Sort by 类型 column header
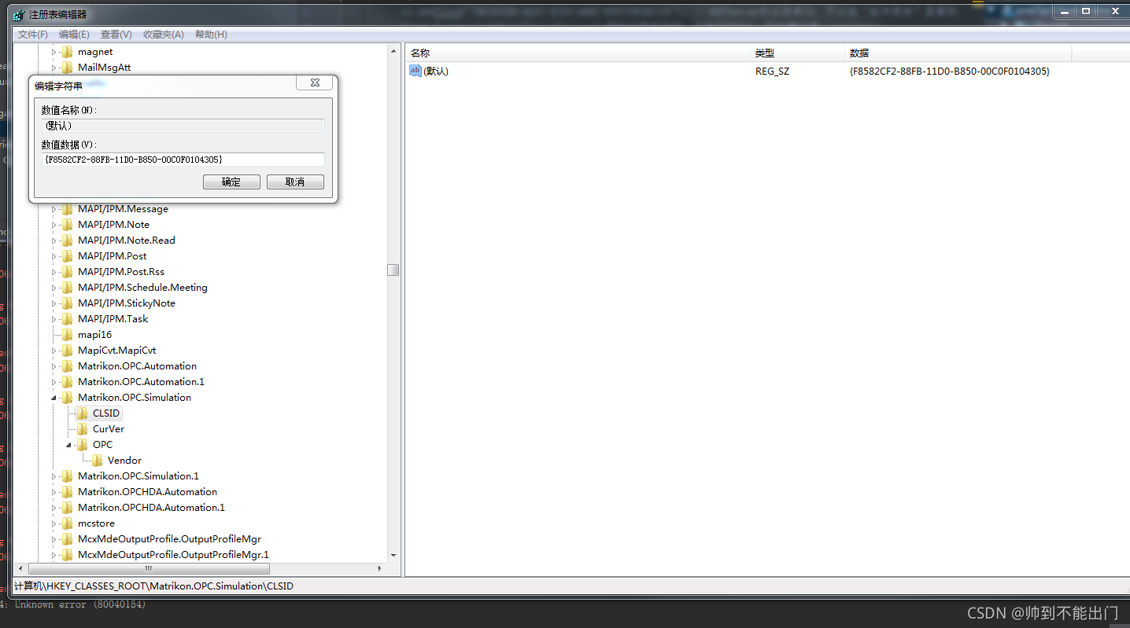This screenshot has width=1130, height=628. 798,53
